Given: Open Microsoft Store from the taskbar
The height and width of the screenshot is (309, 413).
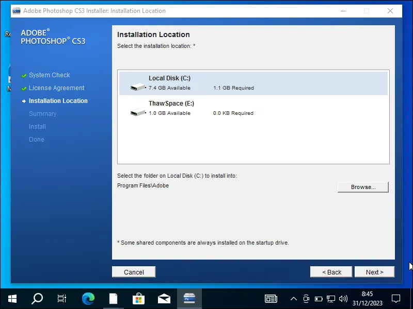Looking at the screenshot, I should click(x=138, y=298).
